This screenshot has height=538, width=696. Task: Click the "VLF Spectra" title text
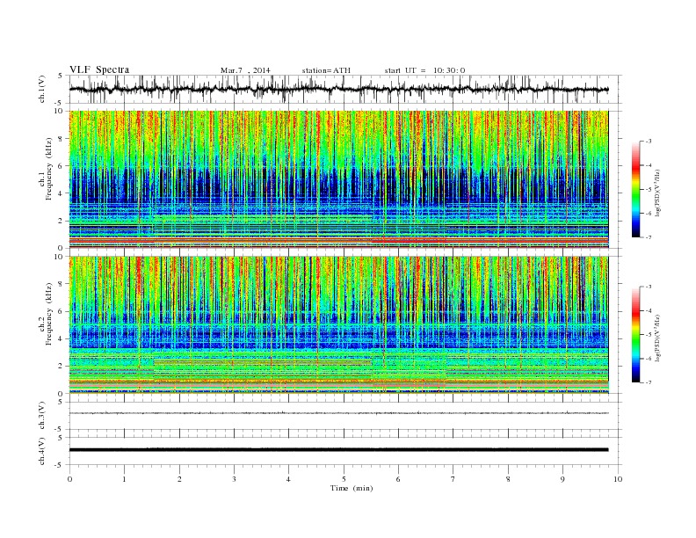pos(99,69)
